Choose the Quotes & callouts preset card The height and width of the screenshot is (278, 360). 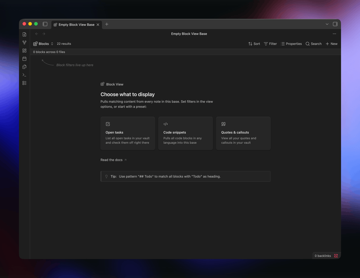243,133
